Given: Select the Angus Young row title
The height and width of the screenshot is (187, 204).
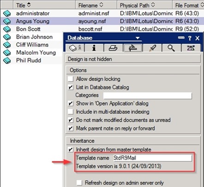Looking at the screenshot, I should (x=33, y=21).
